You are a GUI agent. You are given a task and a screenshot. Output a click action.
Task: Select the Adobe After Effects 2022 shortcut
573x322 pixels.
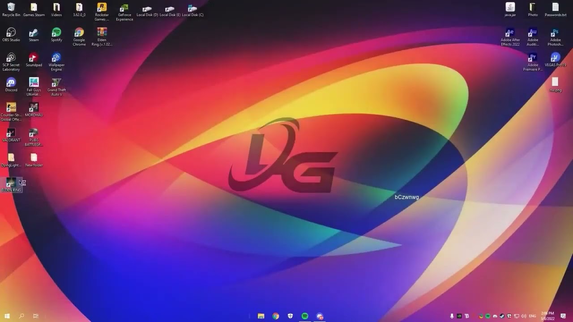[x=510, y=37]
